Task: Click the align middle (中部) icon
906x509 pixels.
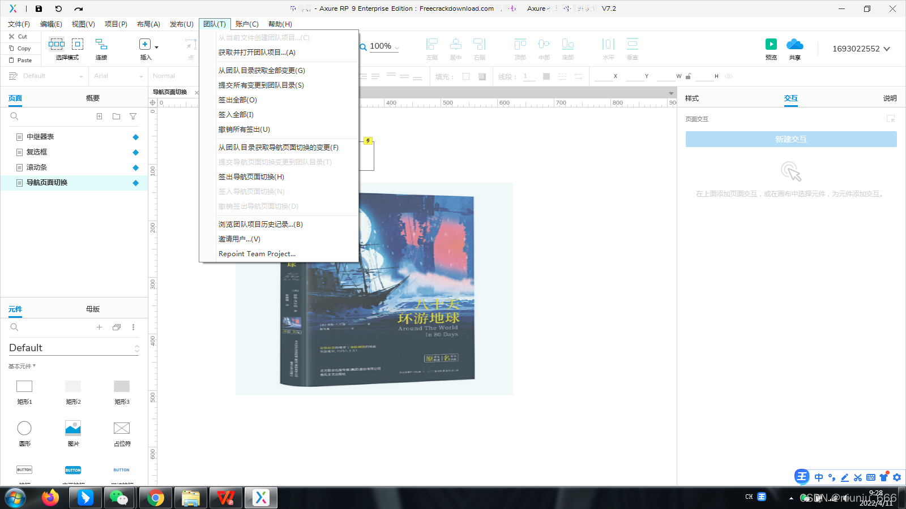Action: [x=544, y=44]
